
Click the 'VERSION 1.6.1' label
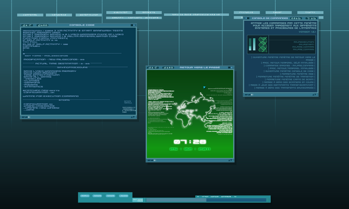click(308, 32)
